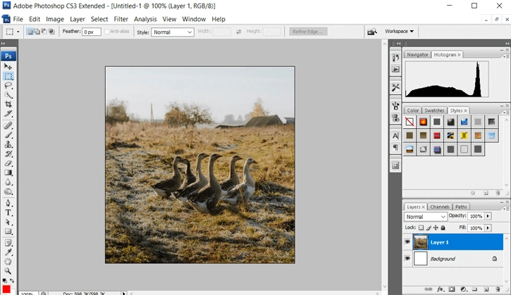Toggle Lock all padlock icon
This screenshot has width=511, height=295.
(443, 227)
